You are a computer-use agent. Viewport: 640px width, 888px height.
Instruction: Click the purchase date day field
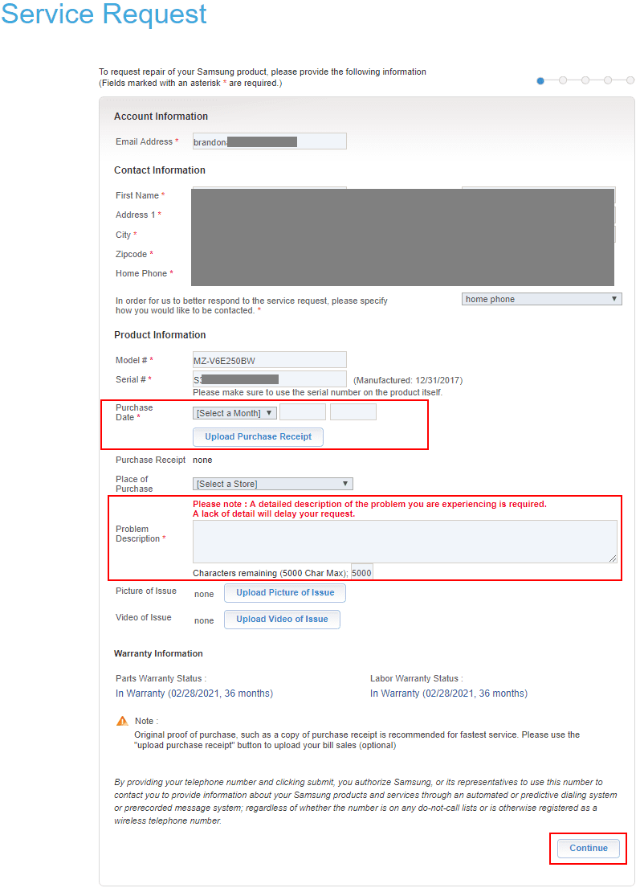click(303, 412)
